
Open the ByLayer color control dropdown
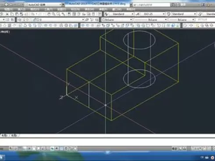click(x=117, y=20)
